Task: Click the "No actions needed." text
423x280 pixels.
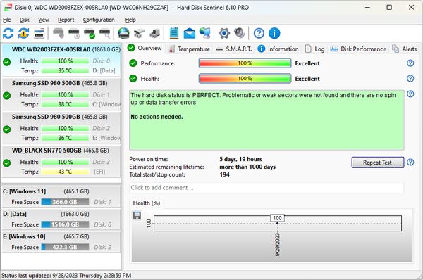Action: [157, 117]
